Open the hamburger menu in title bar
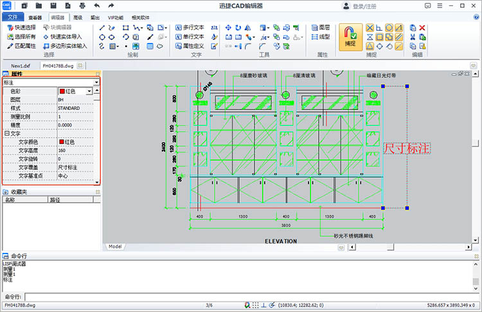Image resolution: width=482 pixels, height=312 pixels. point(440,6)
